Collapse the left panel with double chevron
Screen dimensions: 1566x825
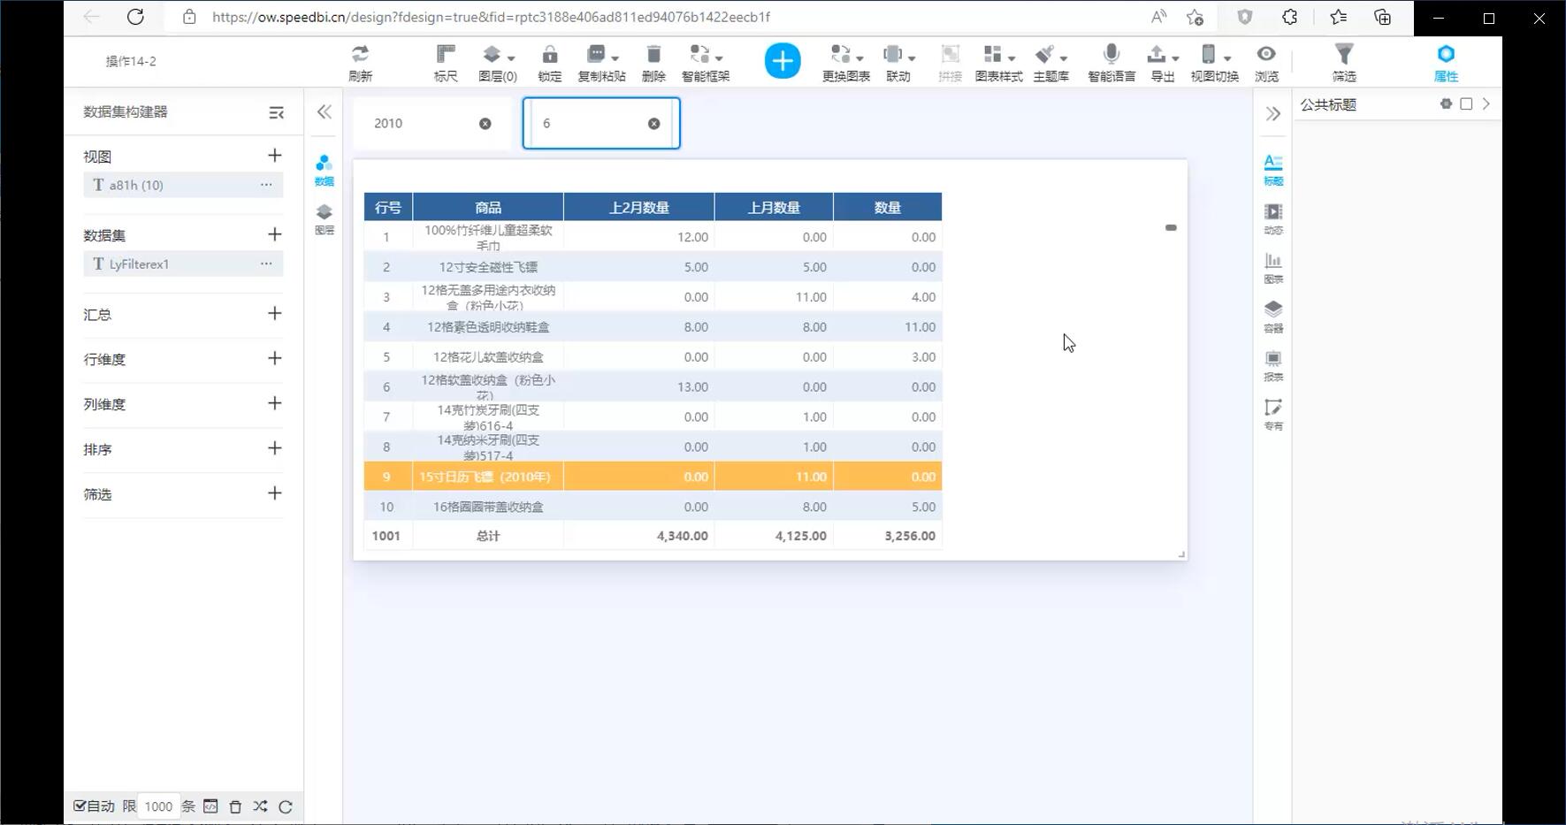click(x=325, y=111)
